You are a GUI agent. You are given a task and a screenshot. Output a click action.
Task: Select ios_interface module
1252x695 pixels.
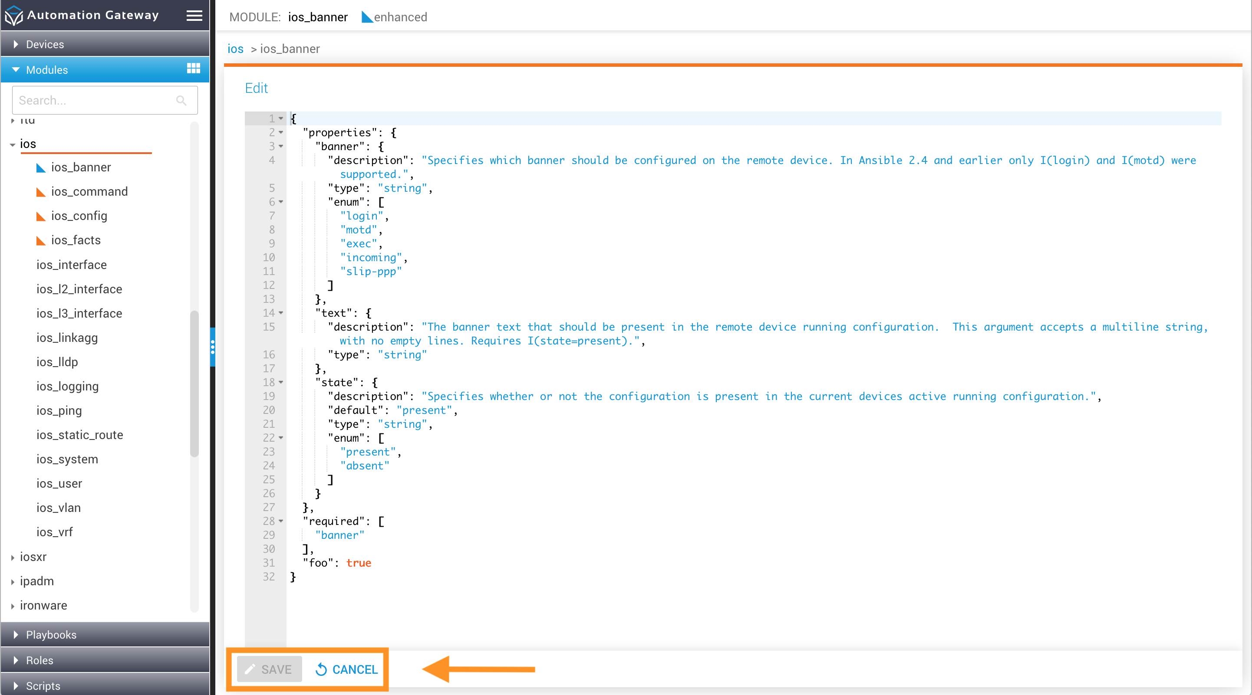click(x=72, y=265)
